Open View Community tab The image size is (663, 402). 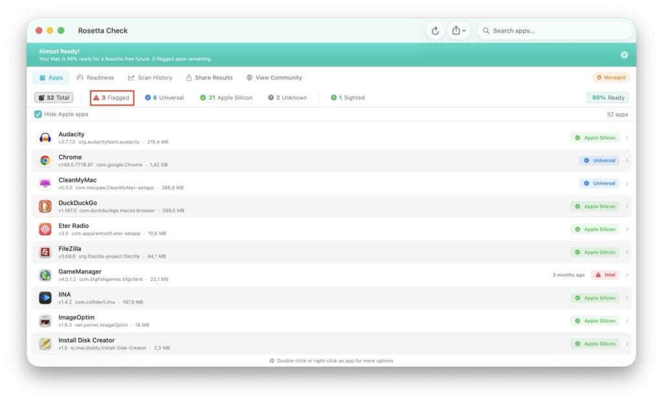click(x=274, y=78)
